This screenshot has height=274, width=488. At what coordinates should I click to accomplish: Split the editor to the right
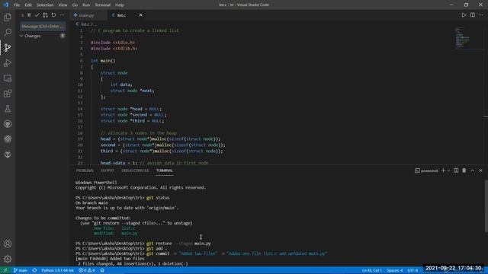473,15
